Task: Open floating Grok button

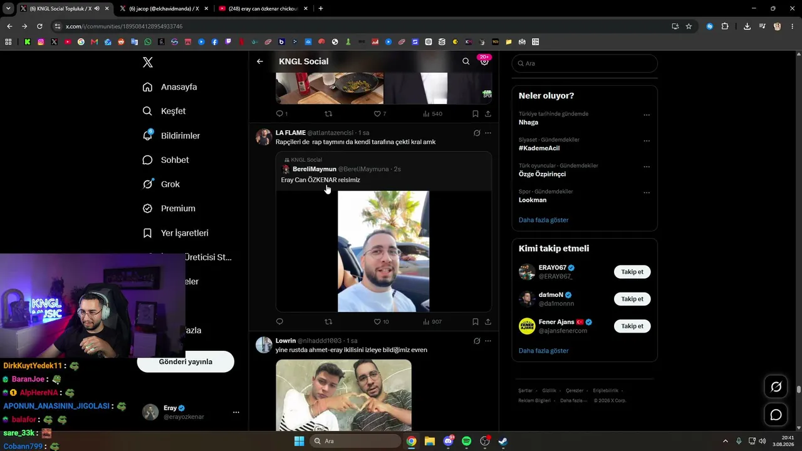Action: pyautogui.click(x=776, y=387)
